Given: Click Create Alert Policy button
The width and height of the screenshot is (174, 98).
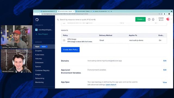Looking at the screenshot, I should click(x=70, y=50).
